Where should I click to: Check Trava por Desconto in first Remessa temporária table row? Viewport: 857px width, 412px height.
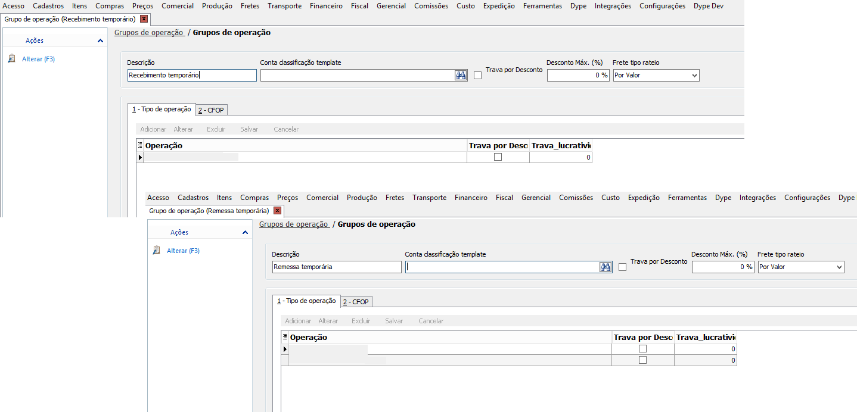click(x=642, y=349)
